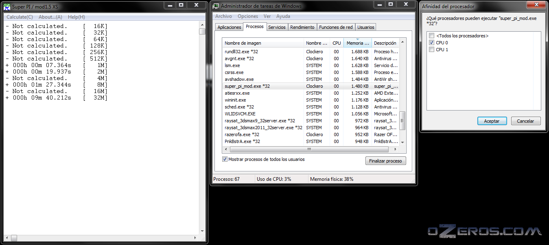Select the raysat_3dsmax9_32server.exe *32 process
Viewport: 549px width, 245px height.
pos(311,121)
